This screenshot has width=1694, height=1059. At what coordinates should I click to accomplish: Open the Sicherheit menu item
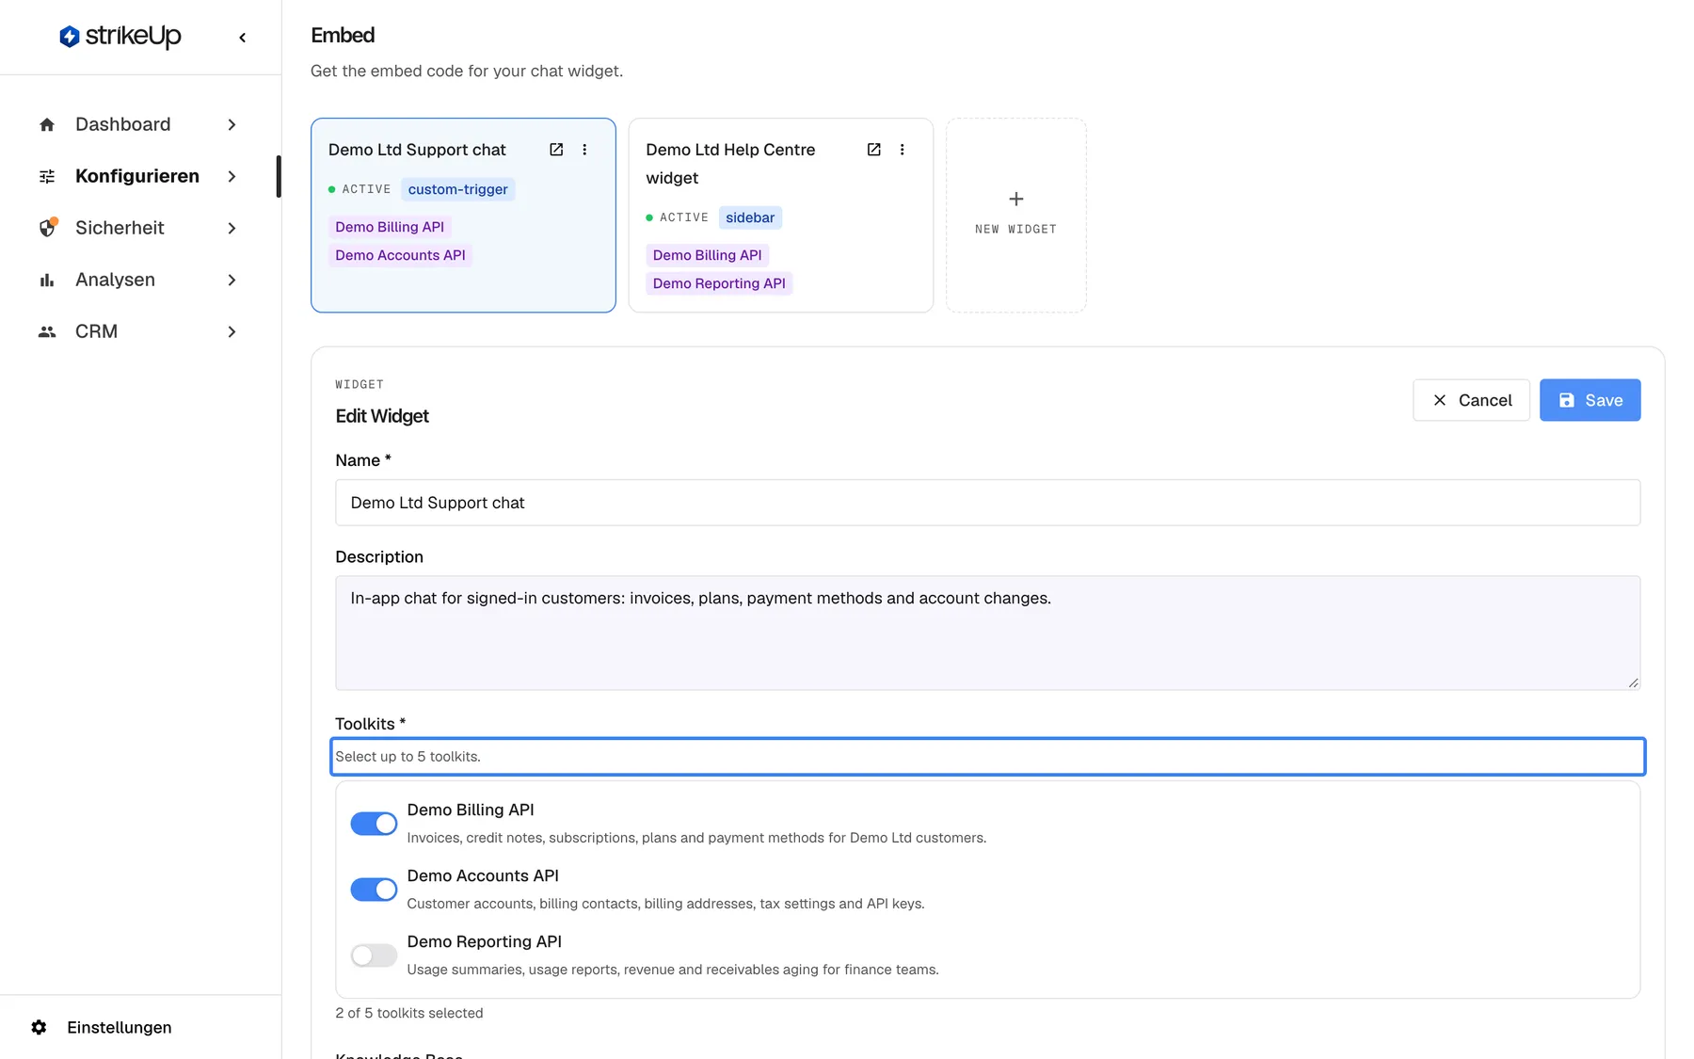pos(138,228)
